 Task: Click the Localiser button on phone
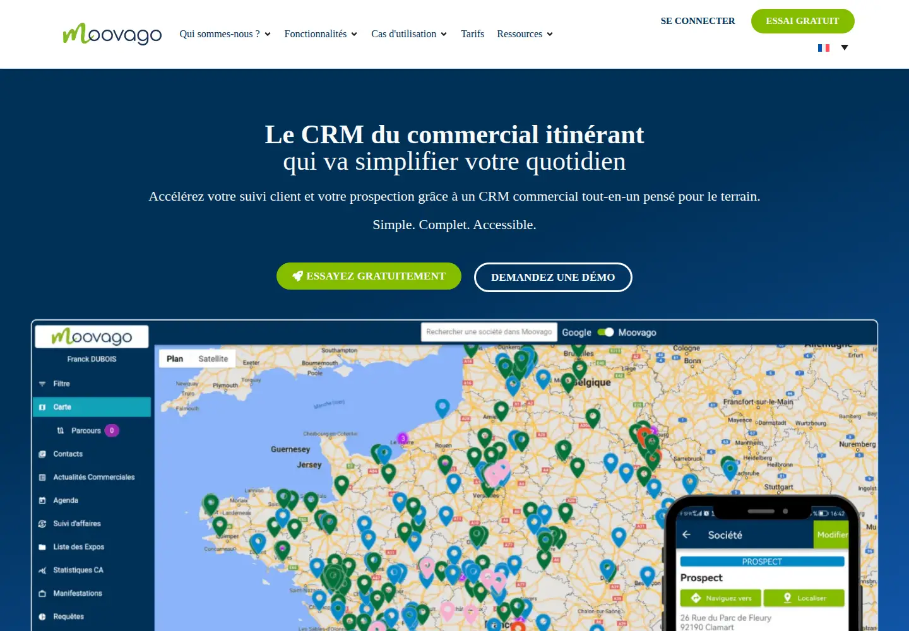(x=804, y=598)
